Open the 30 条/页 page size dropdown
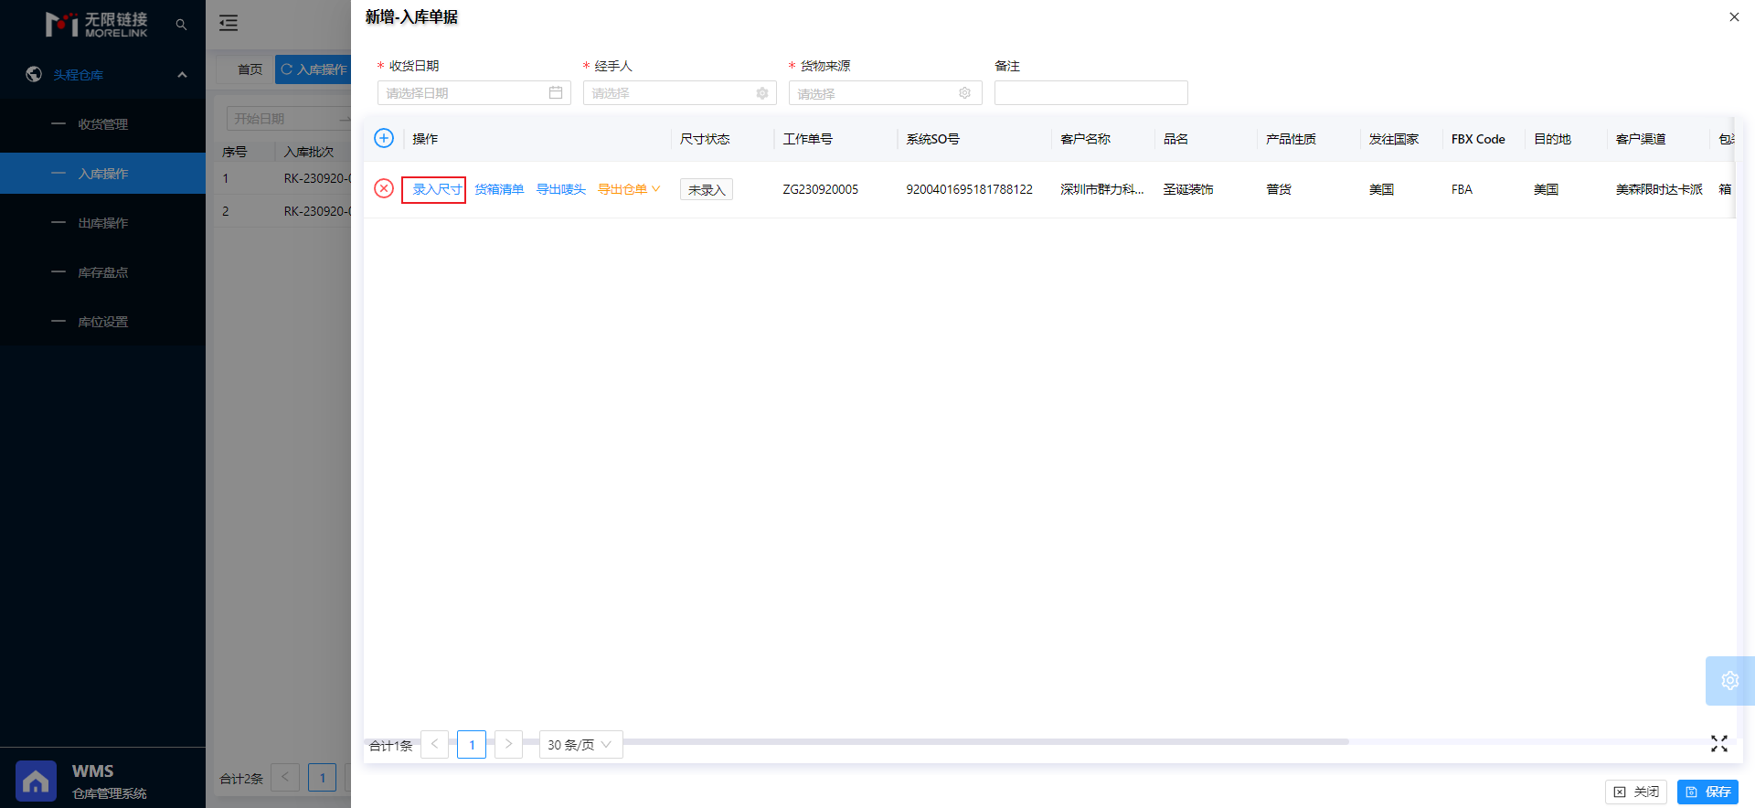This screenshot has width=1755, height=808. pyautogui.click(x=580, y=744)
